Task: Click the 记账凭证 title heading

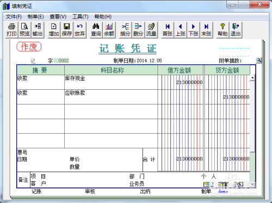Action: click(127, 48)
